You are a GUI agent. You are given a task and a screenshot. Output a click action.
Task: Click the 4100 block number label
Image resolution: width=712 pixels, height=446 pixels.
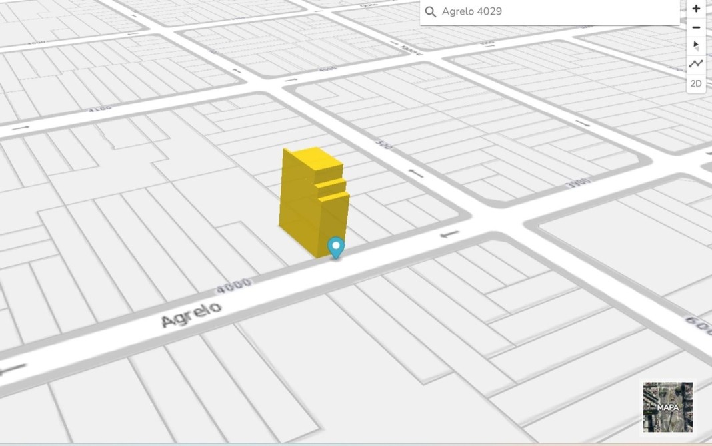100,109
